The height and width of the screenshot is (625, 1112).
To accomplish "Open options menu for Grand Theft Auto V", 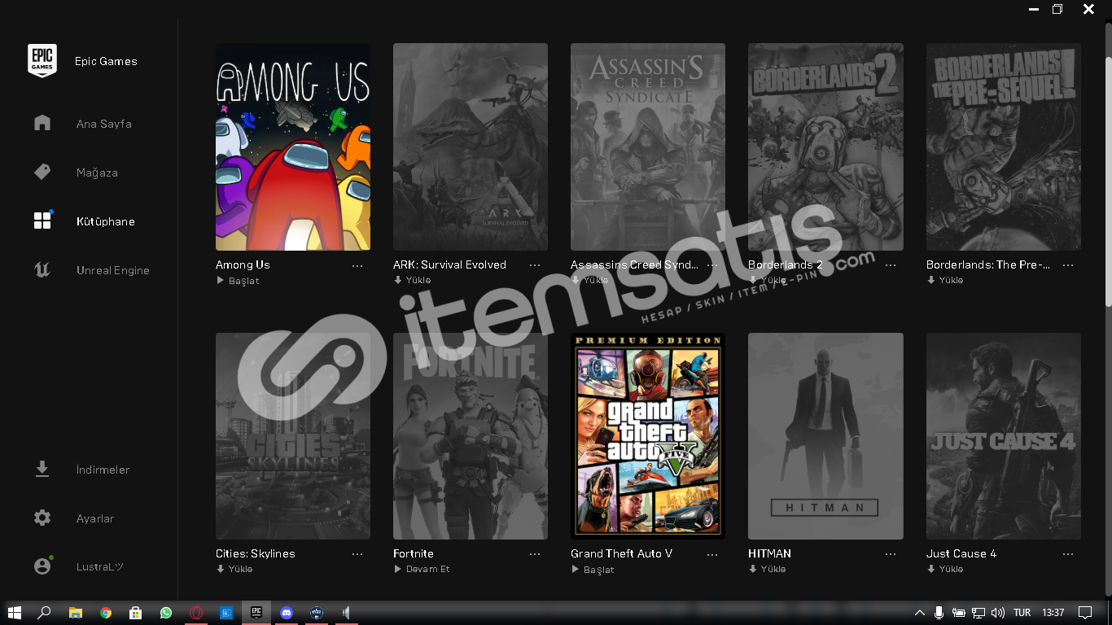I will coord(712,554).
